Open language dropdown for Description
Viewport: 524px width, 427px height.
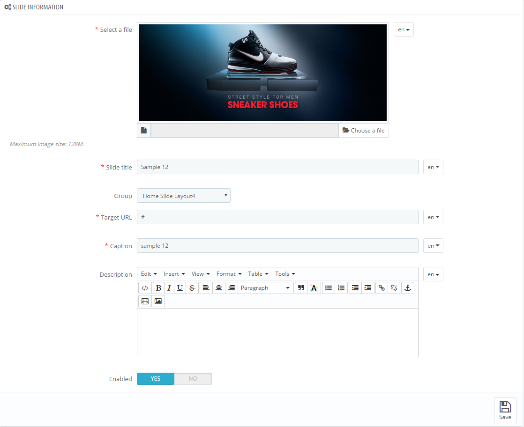pos(433,274)
